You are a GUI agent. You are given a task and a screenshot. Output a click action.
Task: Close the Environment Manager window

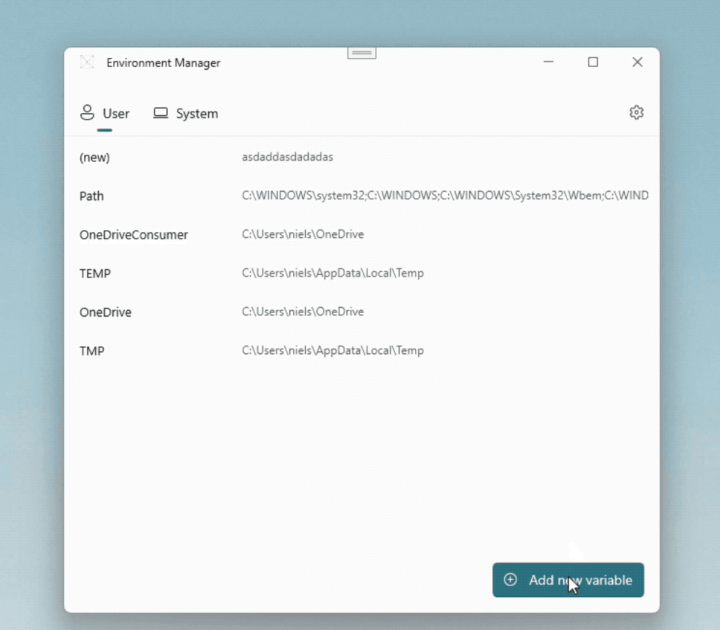[x=637, y=62]
